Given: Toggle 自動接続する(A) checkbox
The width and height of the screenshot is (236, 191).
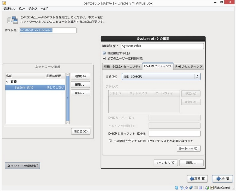Looking at the screenshot, I should pos(104,53).
